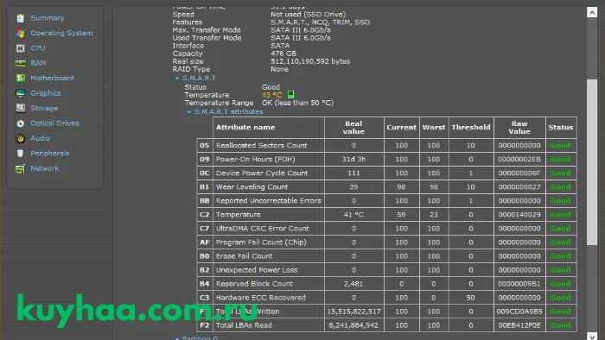Select the Operating System icon in sidebar
The width and height of the screenshot is (605, 340).
click(21, 33)
